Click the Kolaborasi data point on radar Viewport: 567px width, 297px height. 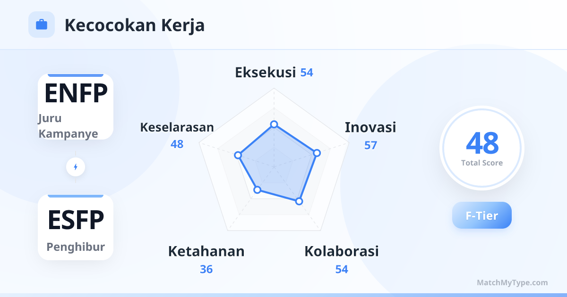tap(299, 201)
